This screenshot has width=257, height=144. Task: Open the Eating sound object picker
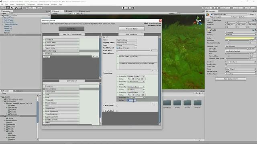point(144,90)
